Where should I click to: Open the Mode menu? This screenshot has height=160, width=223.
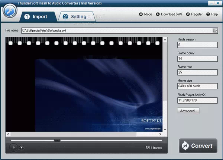click(x=145, y=14)
